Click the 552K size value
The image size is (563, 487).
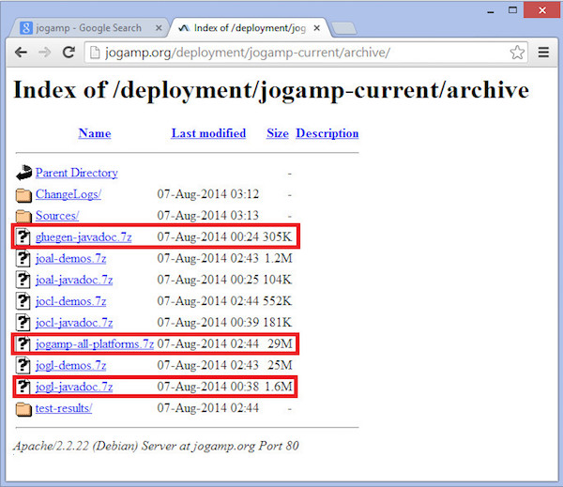click(x=277, y=301)
